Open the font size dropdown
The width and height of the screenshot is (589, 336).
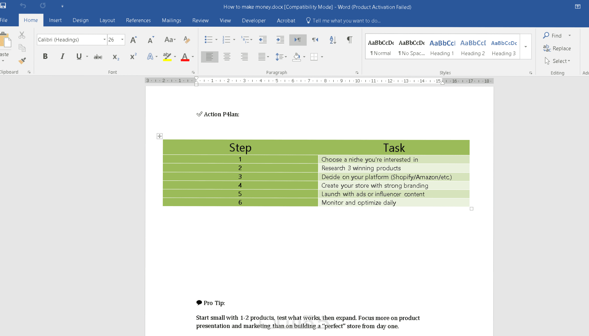122,39
